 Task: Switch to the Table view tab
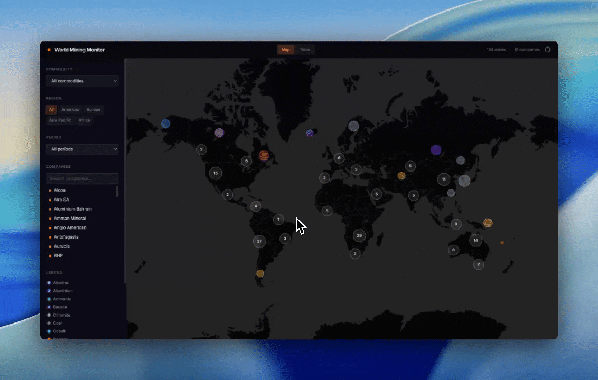click(305, 49)
